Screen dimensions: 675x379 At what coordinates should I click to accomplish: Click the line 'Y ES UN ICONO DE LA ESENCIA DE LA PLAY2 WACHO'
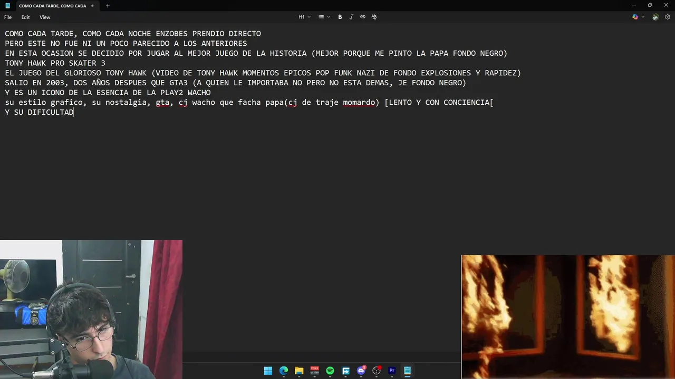point(108,93)
